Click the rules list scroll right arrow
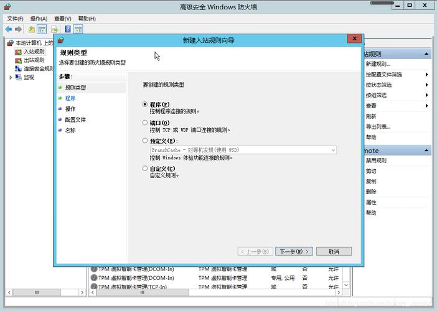The height and width of the screenshot is (311, 437). (x=339, y=292)
